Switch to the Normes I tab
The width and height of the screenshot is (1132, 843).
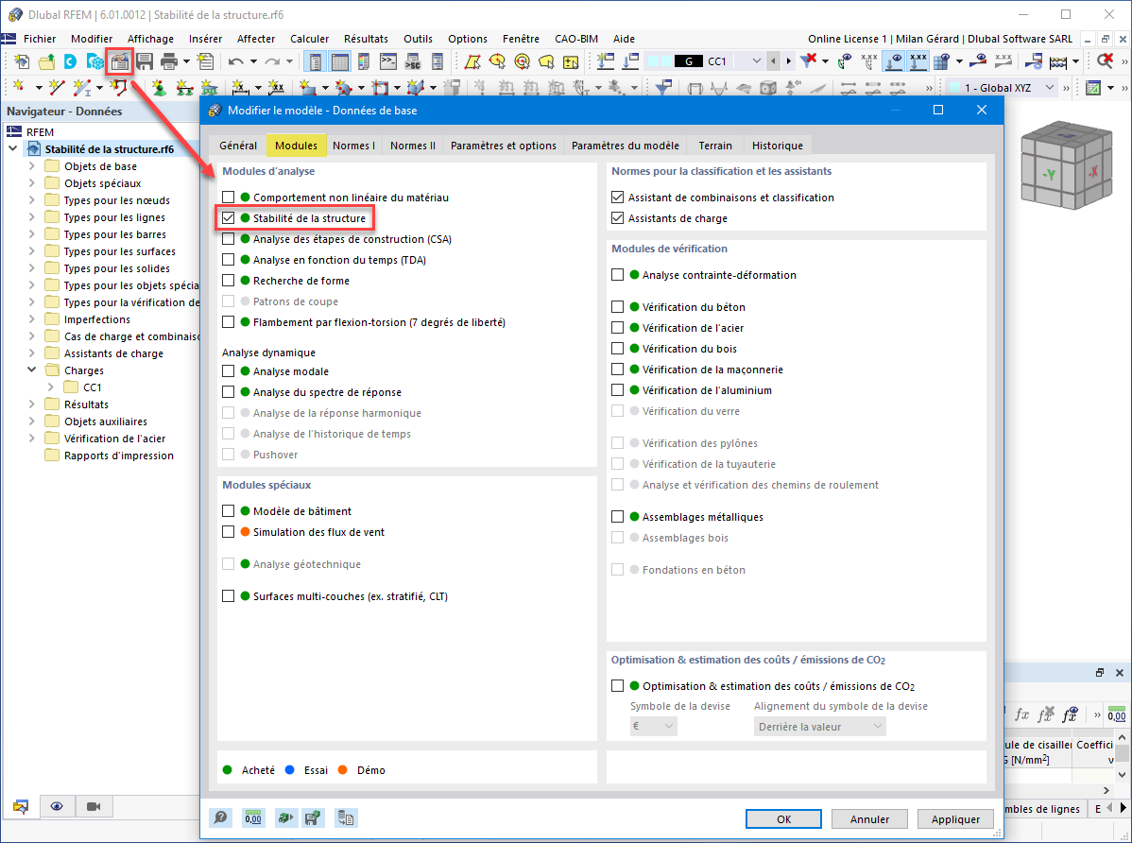[354, 145]
